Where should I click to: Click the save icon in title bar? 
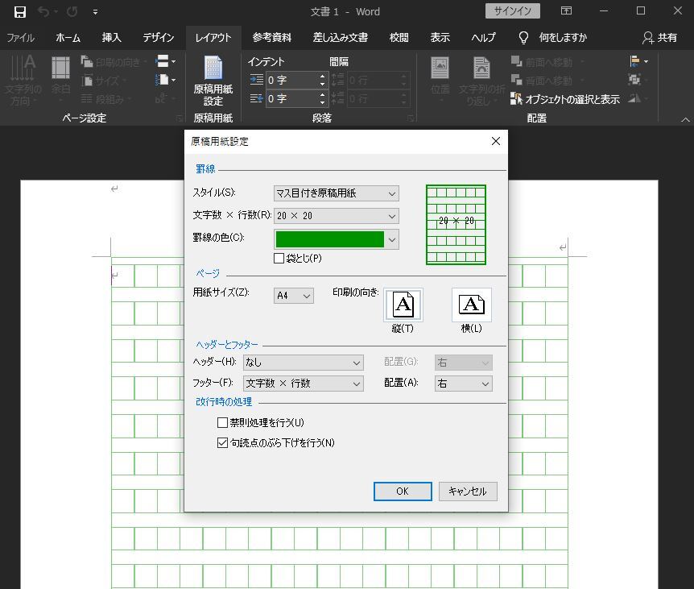[19, 12]
